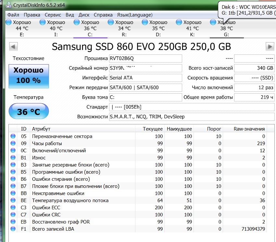
Task: Select disk K: status icon at 41 °C
Action: (x=179, y=22)
